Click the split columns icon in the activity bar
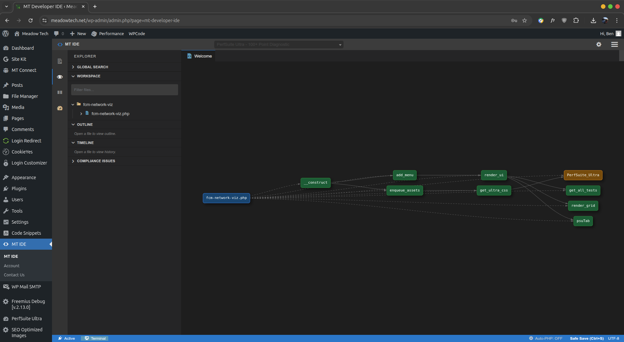624x342 pixels. (60, 92)
